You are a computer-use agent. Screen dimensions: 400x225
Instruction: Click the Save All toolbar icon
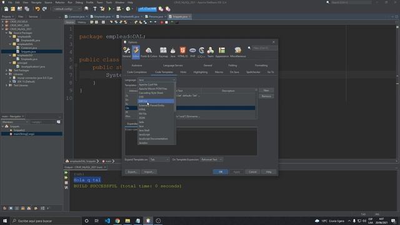27,9
